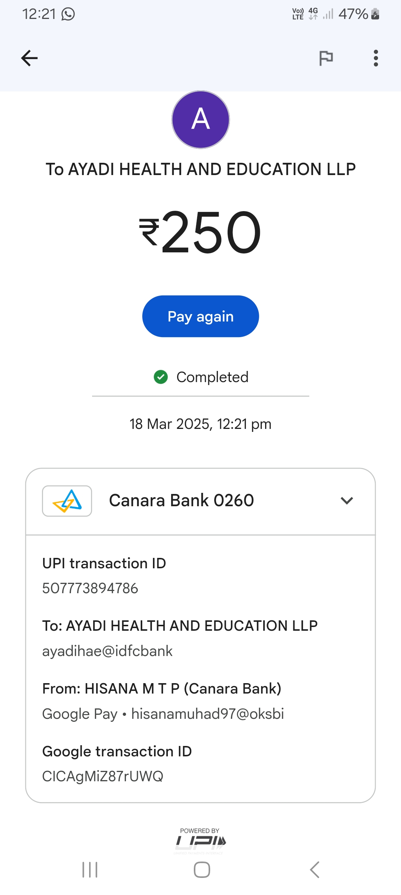
Task: Tap the Google transaction ID value
Action: pos(103,776)
